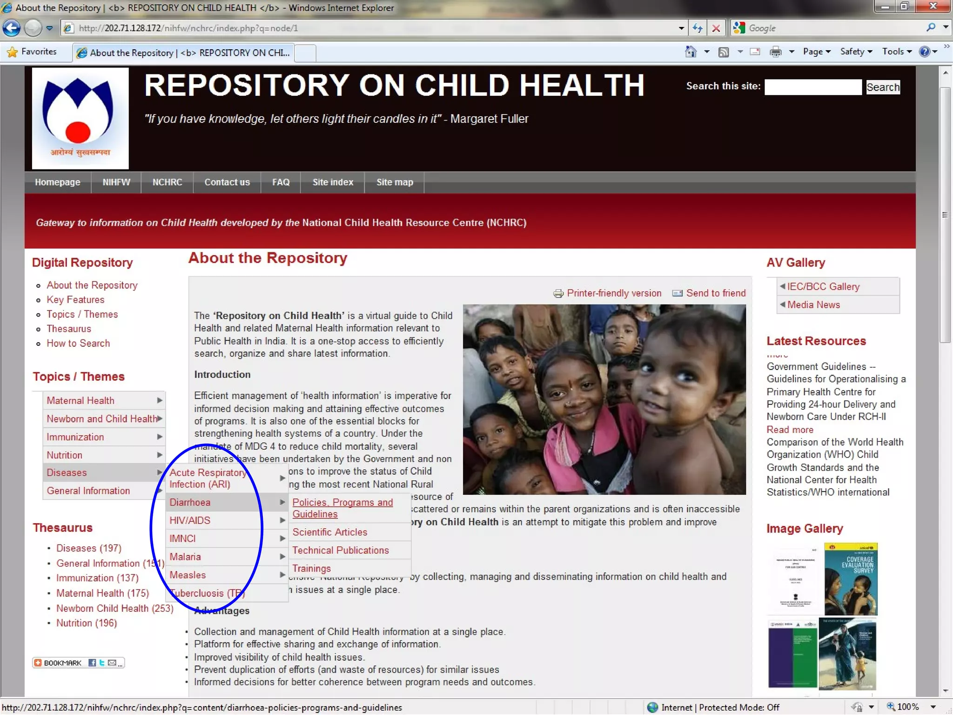Open Coverage Evaluation Survey gallery thumbnail

click(851, 579)
